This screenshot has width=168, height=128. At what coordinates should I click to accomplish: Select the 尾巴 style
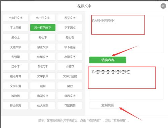point(70,86)
